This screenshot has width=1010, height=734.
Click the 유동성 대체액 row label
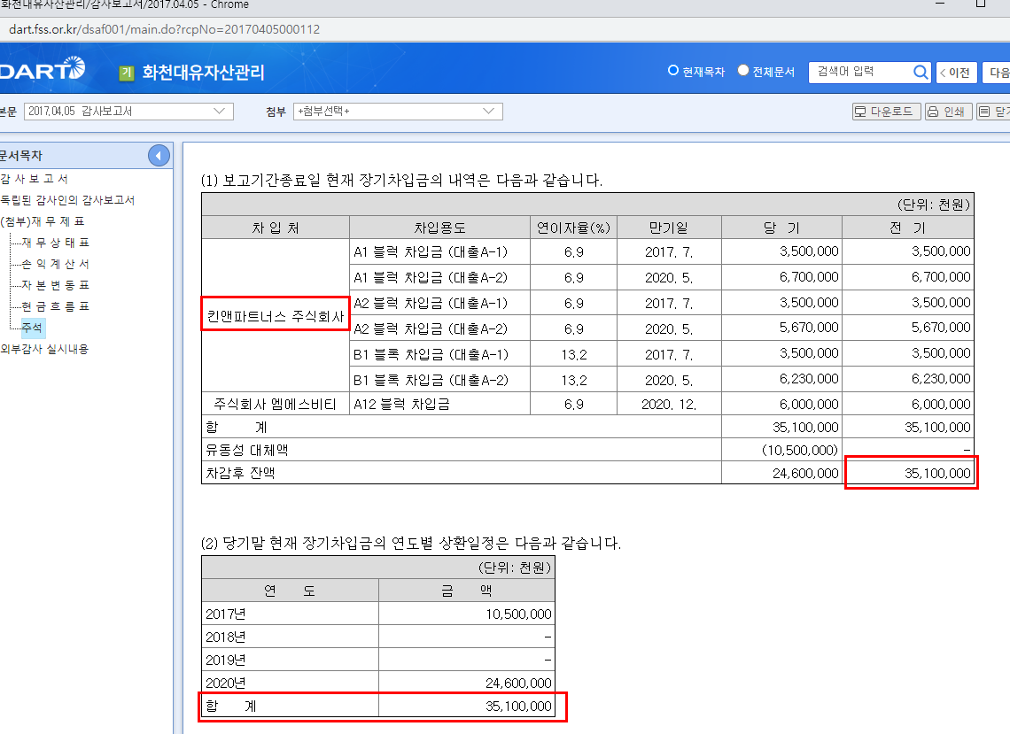click(x=246, y=450)
